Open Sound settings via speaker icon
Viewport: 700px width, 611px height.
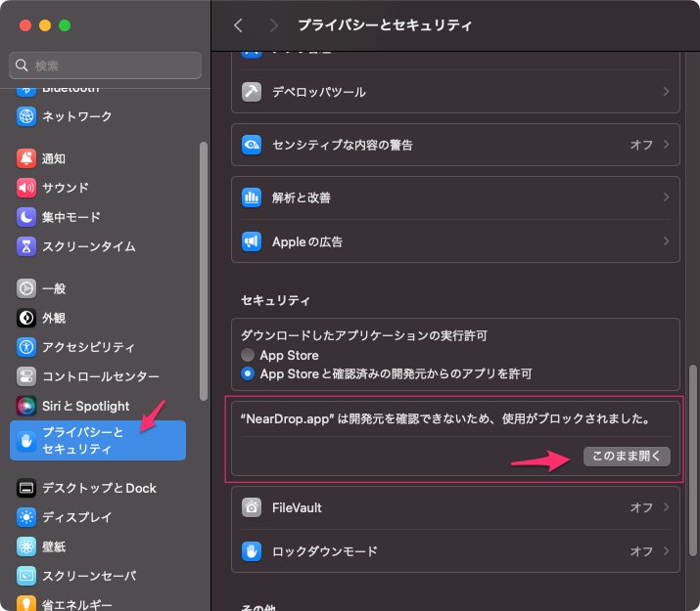coord(26,188)
